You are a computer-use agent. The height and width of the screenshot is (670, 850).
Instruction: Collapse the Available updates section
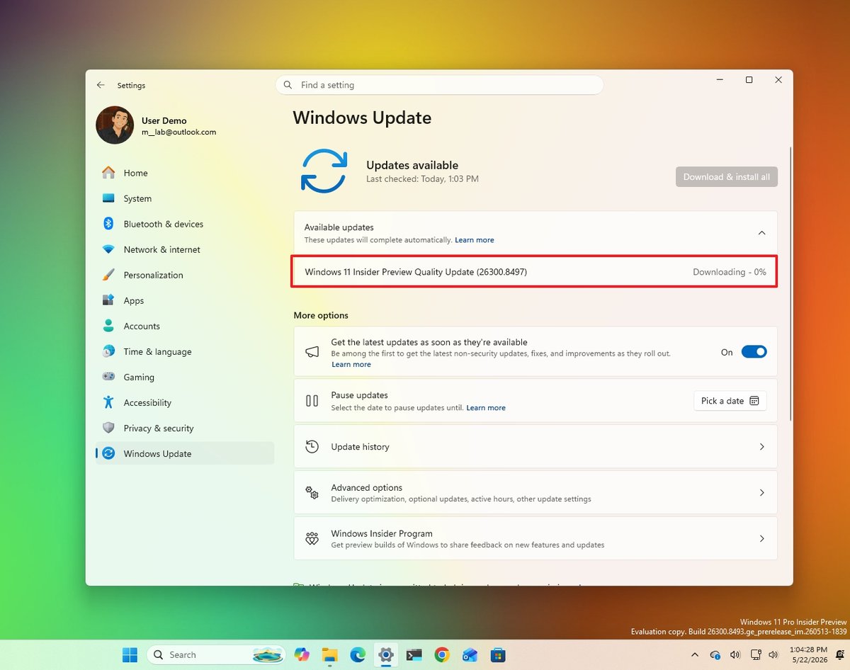coord(761,233)
